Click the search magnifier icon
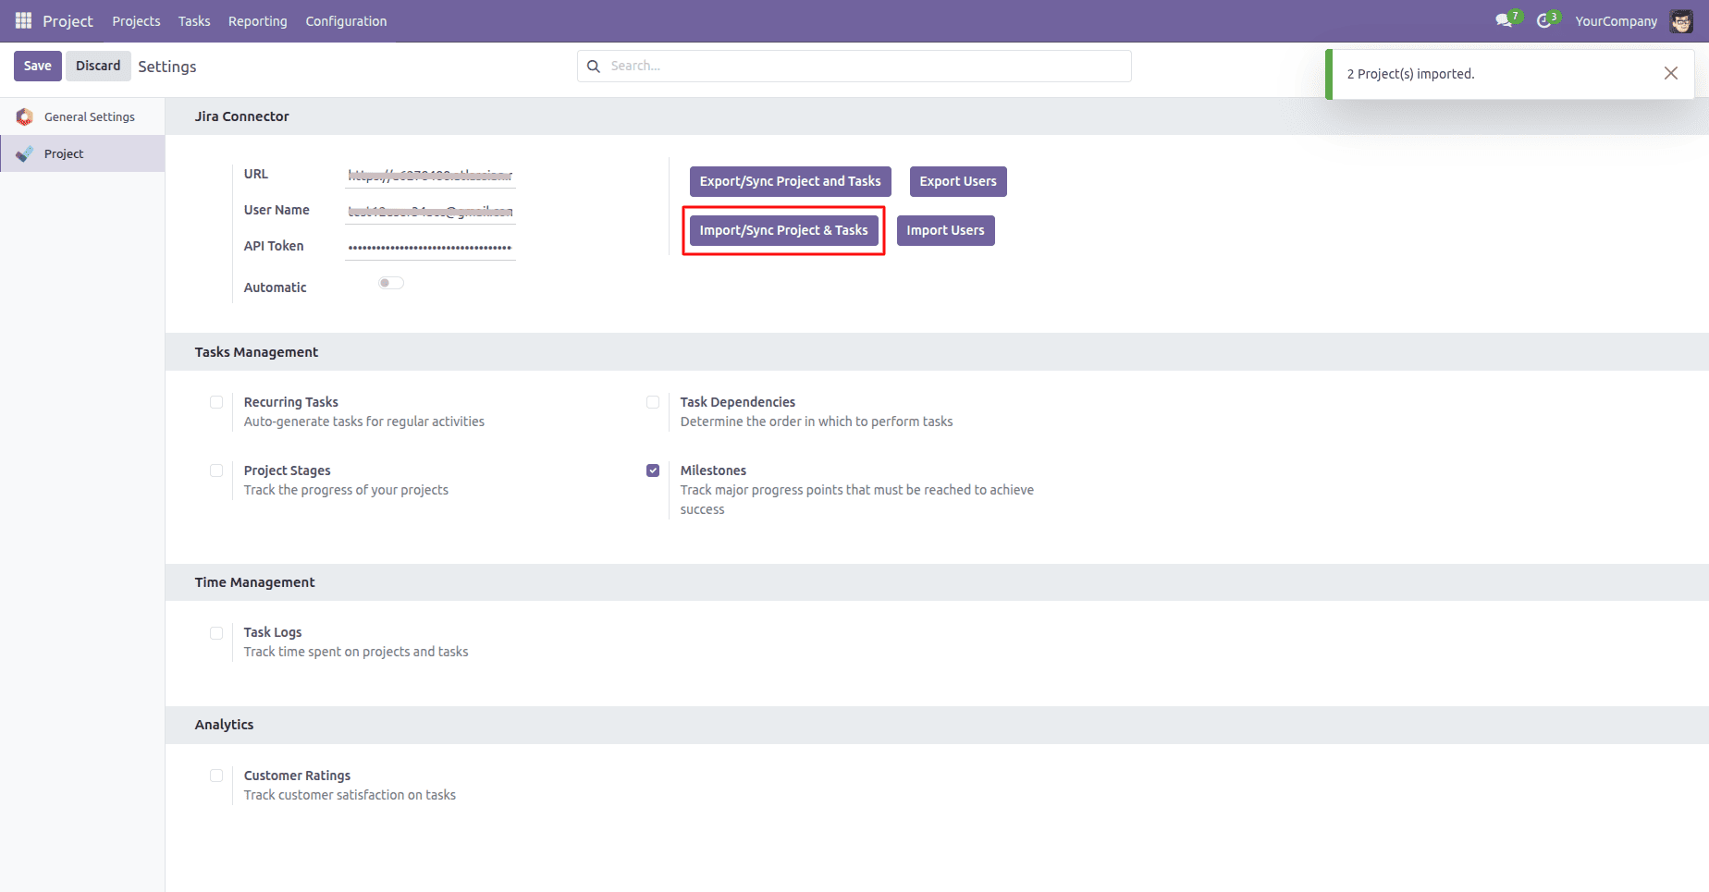The width and height of the screenshot is (1709, 892). tap(594, 67)
